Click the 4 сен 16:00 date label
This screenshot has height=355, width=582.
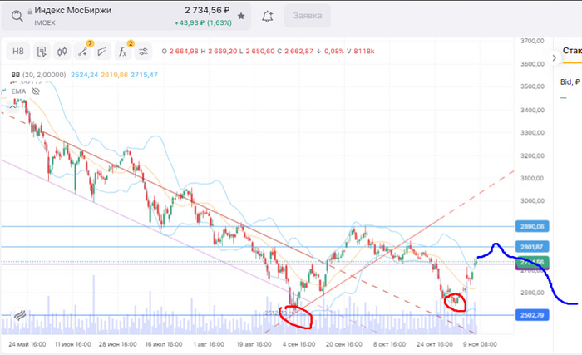(298, 344)
